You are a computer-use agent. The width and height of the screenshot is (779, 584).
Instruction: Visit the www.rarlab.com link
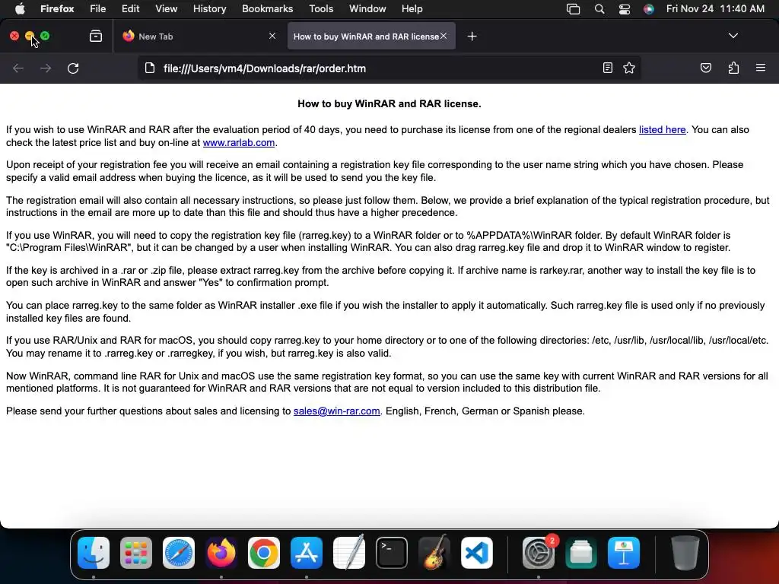click(238, 142)
